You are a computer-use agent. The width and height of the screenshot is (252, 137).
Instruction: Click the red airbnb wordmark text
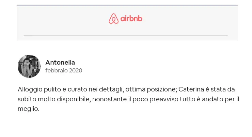[131, 19]
